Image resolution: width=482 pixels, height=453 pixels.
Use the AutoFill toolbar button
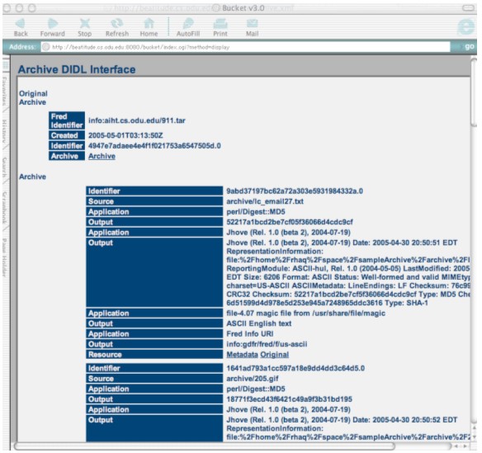point(188,27)
